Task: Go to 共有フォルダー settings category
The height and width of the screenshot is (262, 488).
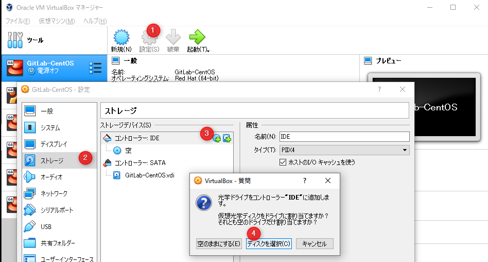Action: tap(59, 243)
